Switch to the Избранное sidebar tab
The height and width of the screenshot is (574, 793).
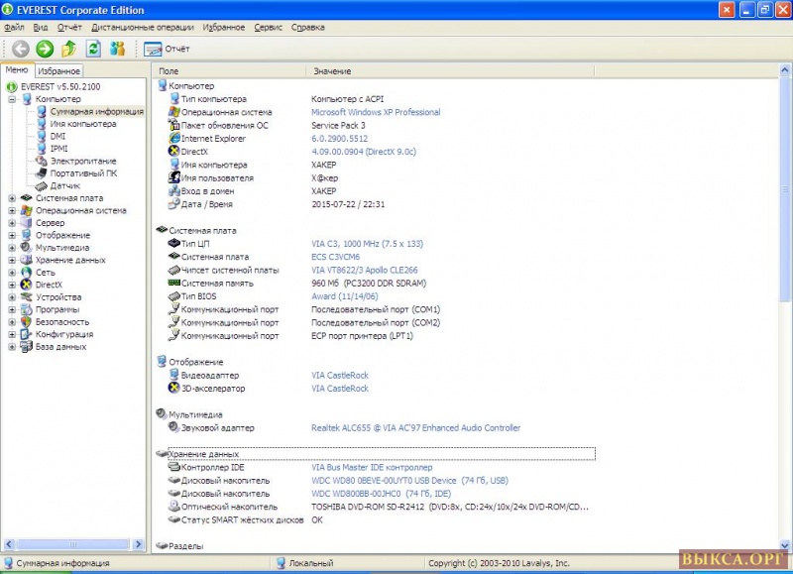[x=59, y=71]
